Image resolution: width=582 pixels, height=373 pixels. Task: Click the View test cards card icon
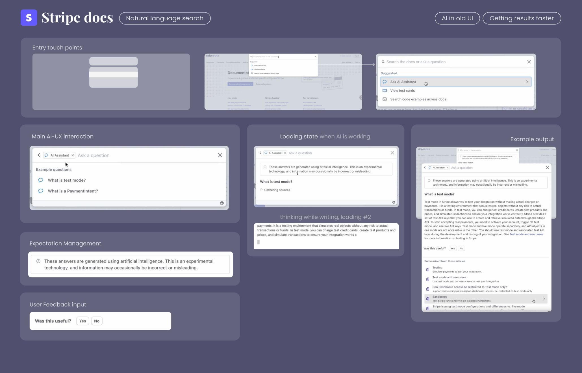coord(385,90)
